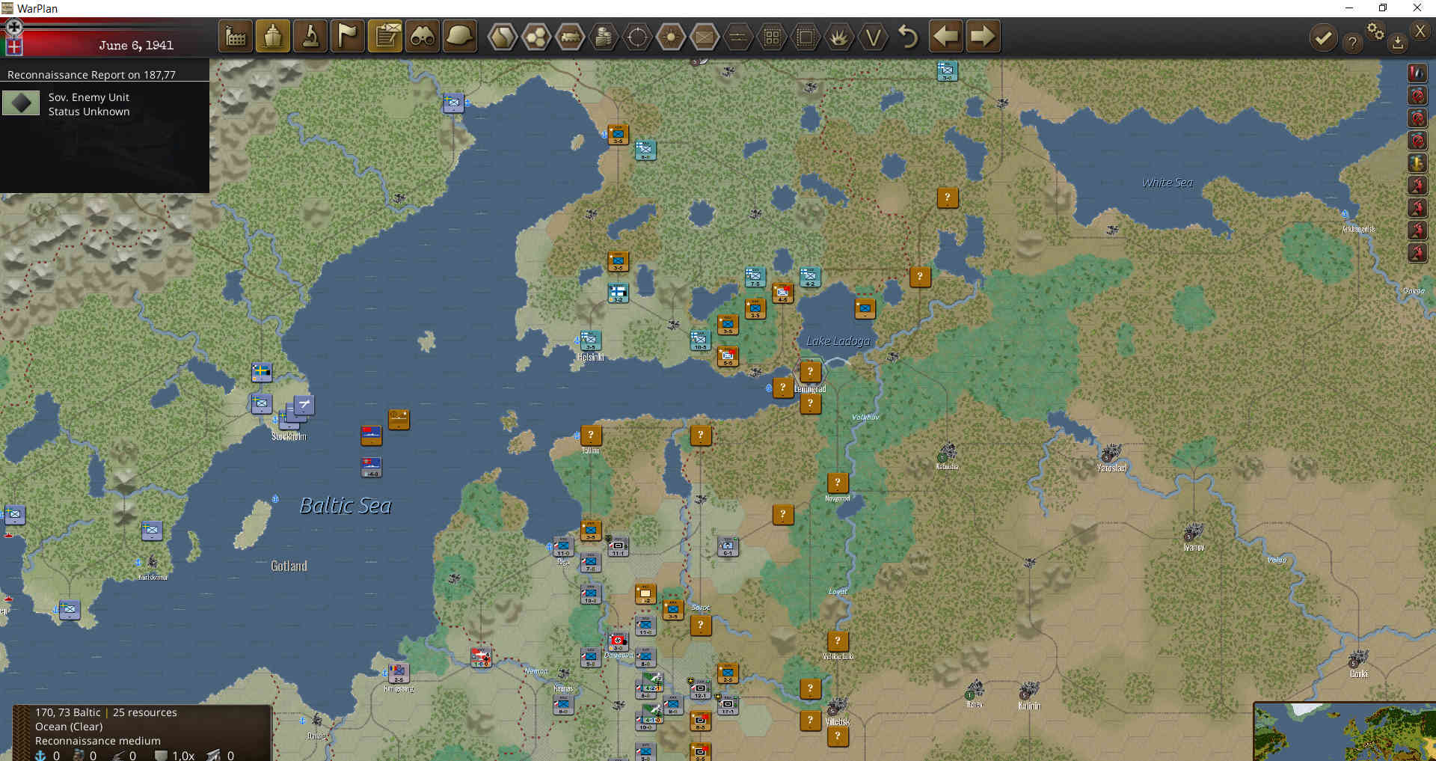Toggle the explosion combat overlay
This screenshot has height=761, width=1436.
pyautogui.click(x=839, y=37)
